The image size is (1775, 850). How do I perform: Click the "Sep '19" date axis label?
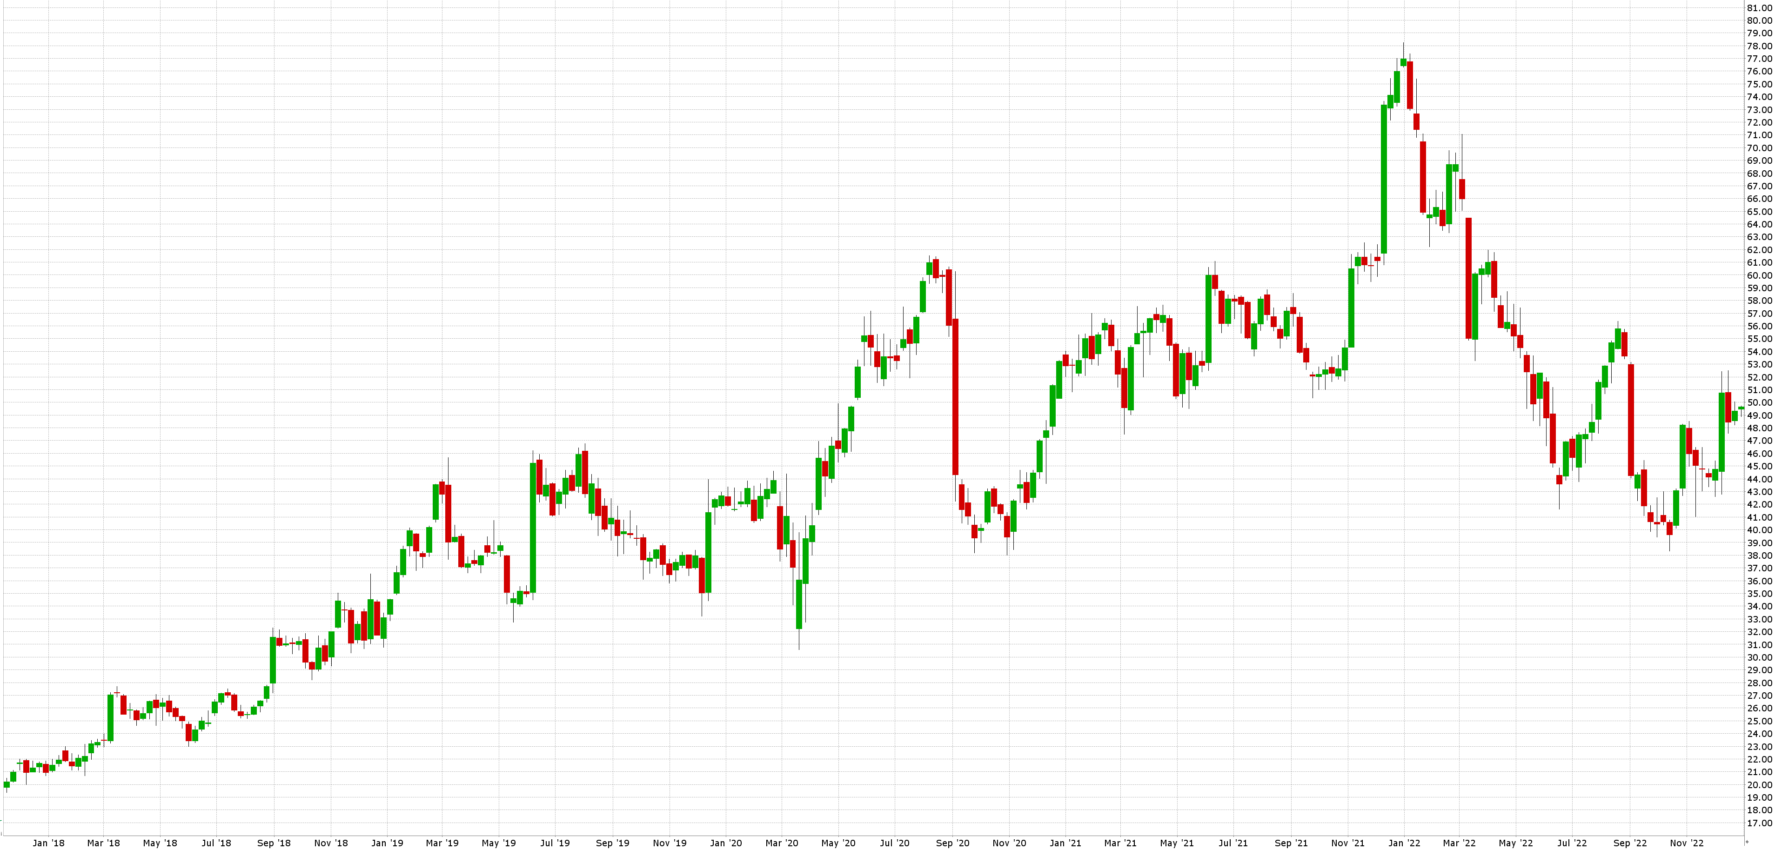[x=613, y=843]
